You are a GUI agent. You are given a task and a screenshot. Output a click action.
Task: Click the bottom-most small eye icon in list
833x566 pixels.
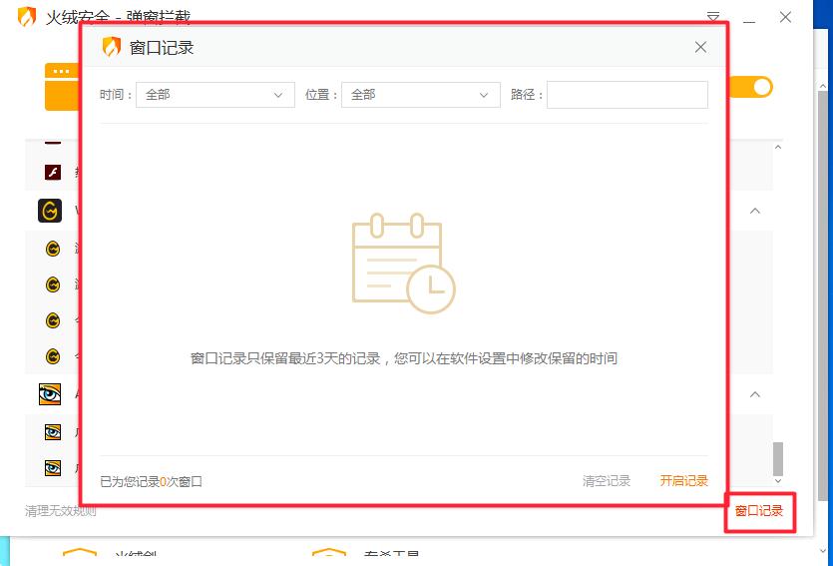[53, 468]
